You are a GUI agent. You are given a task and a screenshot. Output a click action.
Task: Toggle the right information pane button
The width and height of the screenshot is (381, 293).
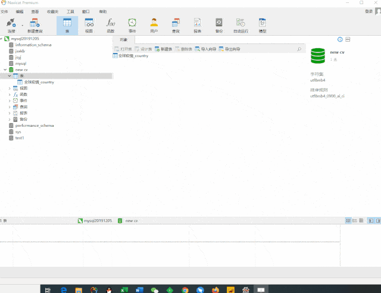(378, 220)
